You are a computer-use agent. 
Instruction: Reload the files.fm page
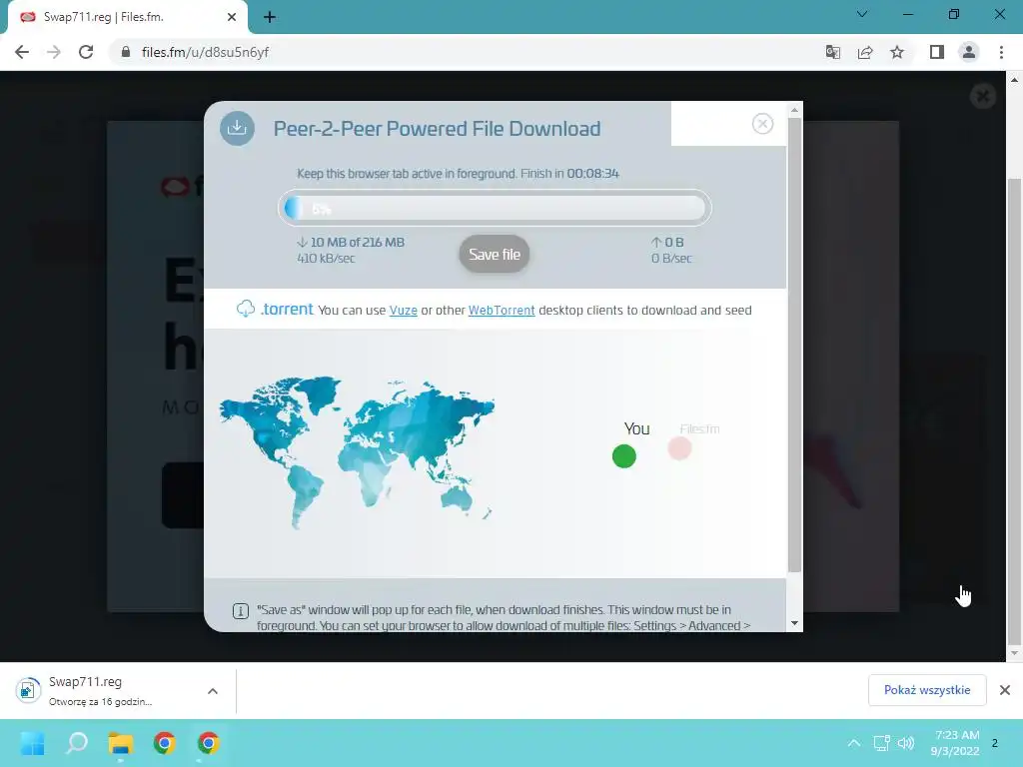point(86,52)
